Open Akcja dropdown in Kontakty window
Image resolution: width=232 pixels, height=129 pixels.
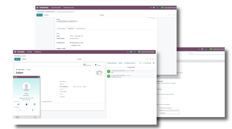pyautogui.click(x=79, y=59)
